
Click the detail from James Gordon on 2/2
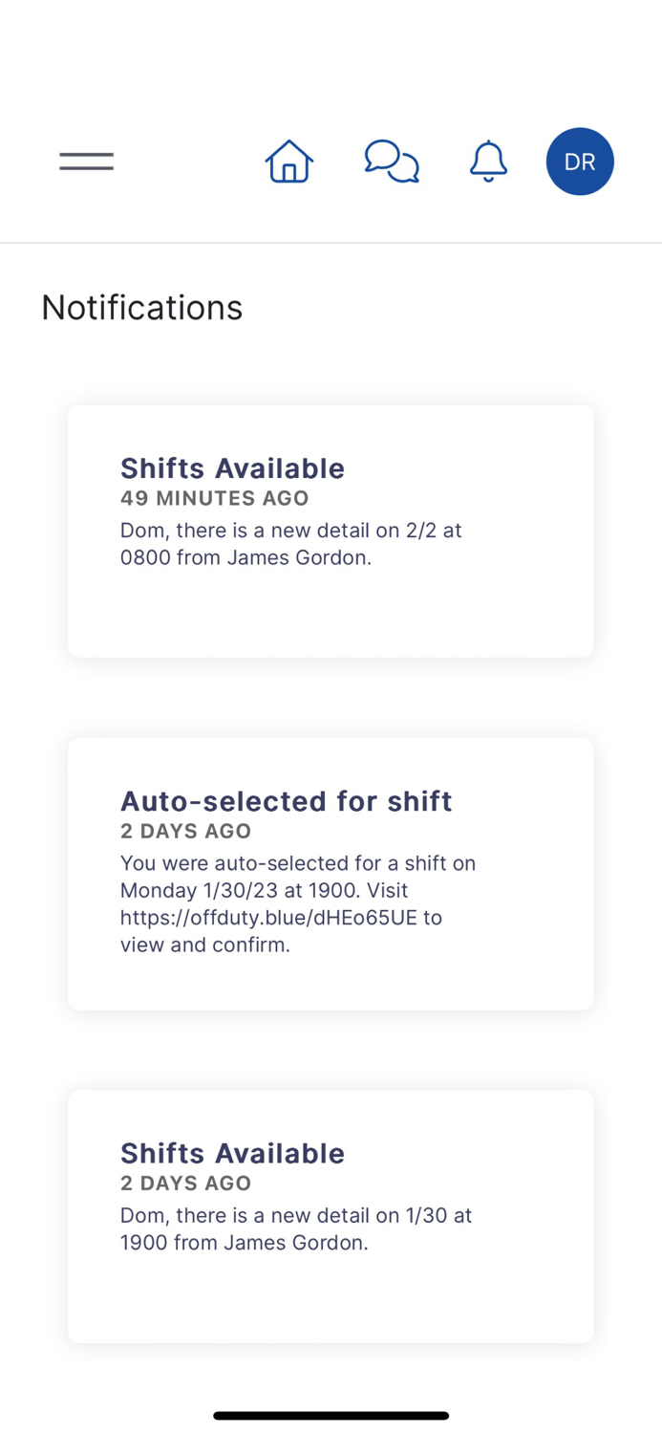[290, 543]
